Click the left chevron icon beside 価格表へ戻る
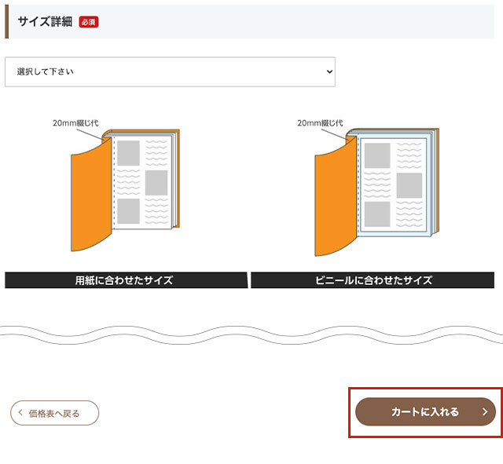Image resolution: width=503 pixels, height=464 pixels. pyautogui.click(x=20, y=413)
